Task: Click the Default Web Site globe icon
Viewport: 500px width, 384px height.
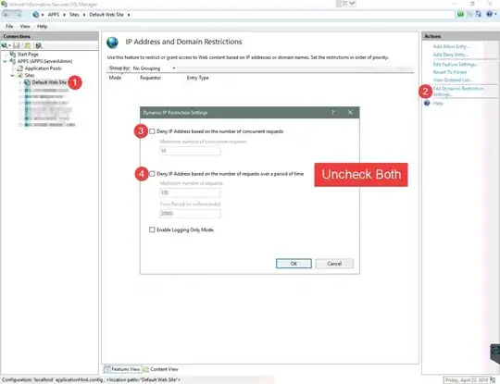Action: click(28, 82)
